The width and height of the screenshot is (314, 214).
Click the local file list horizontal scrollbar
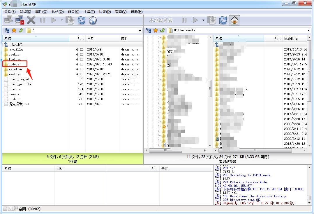tap(255, 150)
